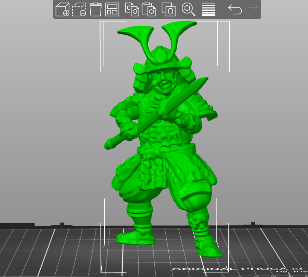Open the search magnifier tool
This screenshot has width=308, height=277.
click(x=188, y=9)
